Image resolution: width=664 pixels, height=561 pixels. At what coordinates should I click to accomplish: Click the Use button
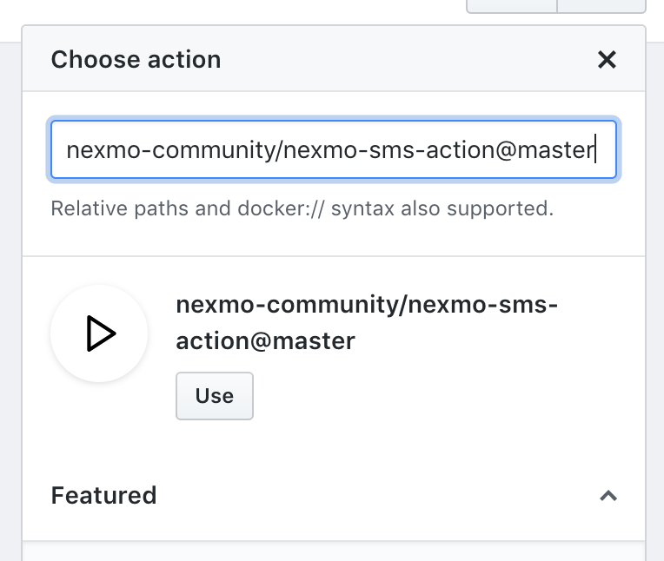[x=215, y=396]
